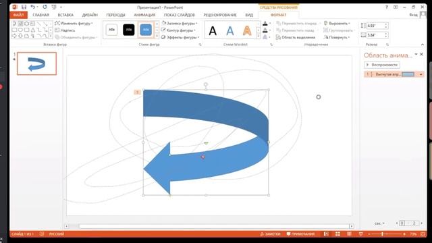Switch to АНИМАЦИЯ tab
432x243 pixels.
pyautogui.click(x=144, y=15)
